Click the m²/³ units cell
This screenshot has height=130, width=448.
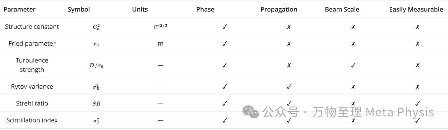[160, 27]
